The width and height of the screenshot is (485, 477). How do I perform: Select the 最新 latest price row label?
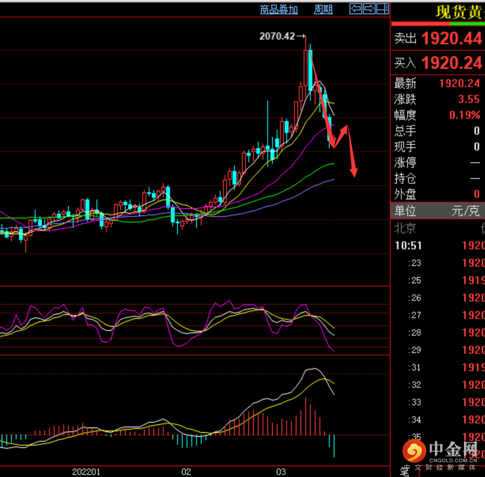click(405, 83)
